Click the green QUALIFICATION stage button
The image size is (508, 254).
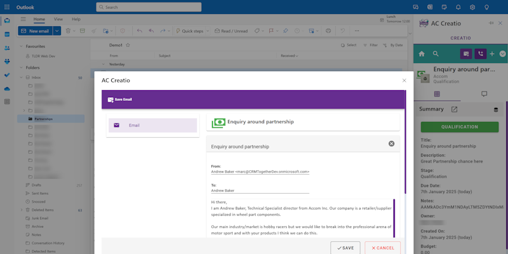point(459,127)
